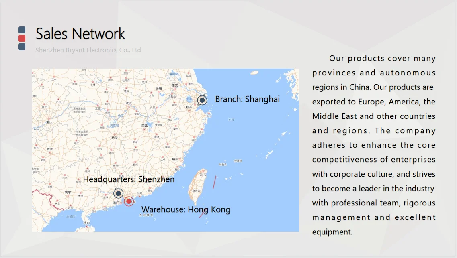Click the red square beside the title
Screen dimensions: 457x258
click(x=22, y=38)
